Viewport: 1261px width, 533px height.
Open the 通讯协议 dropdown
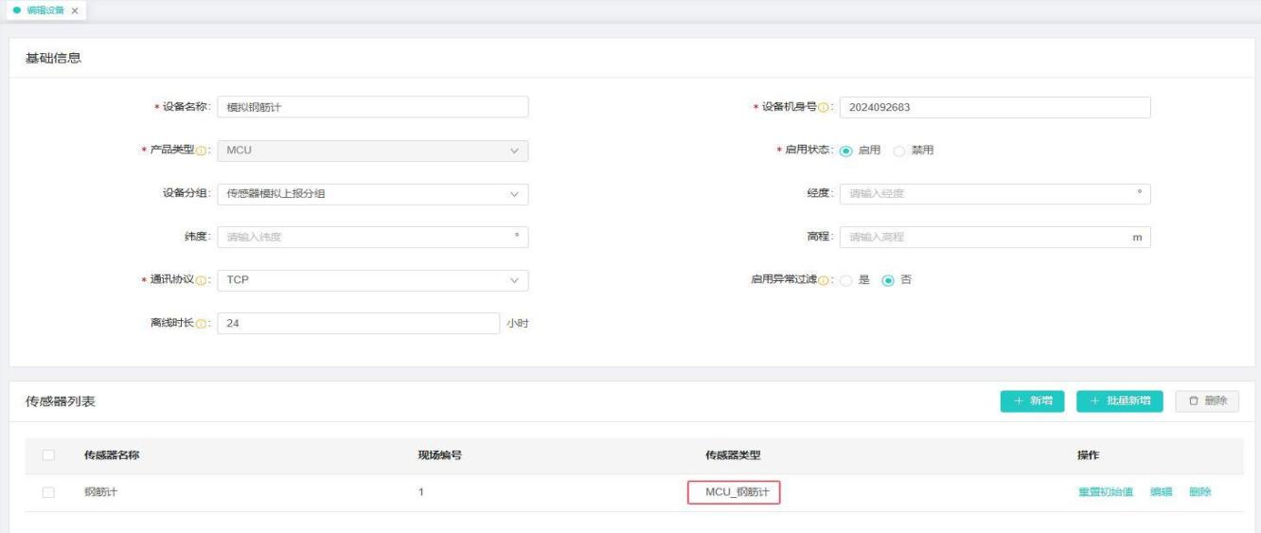(x=372, y=280)
